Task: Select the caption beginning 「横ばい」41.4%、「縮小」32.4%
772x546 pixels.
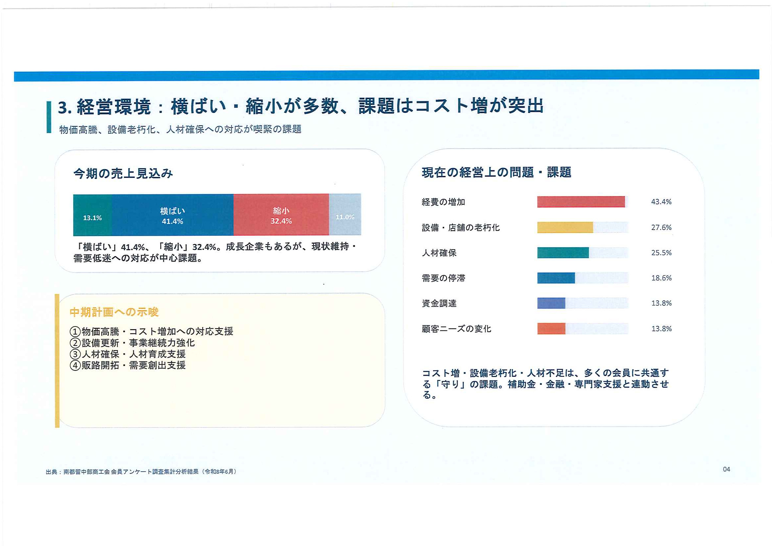Action: tap(215, 252)
